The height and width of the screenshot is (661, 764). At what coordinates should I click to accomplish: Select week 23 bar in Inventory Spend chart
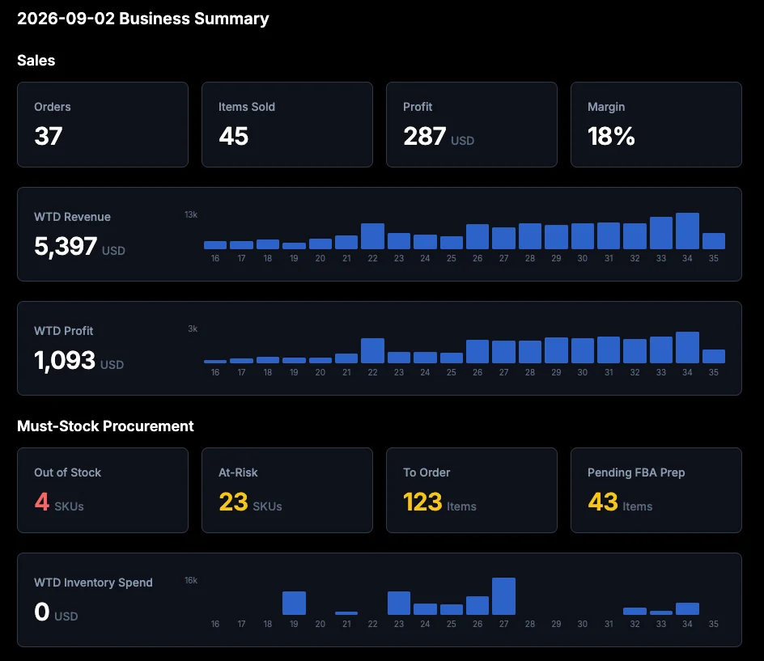coord(398,603)
